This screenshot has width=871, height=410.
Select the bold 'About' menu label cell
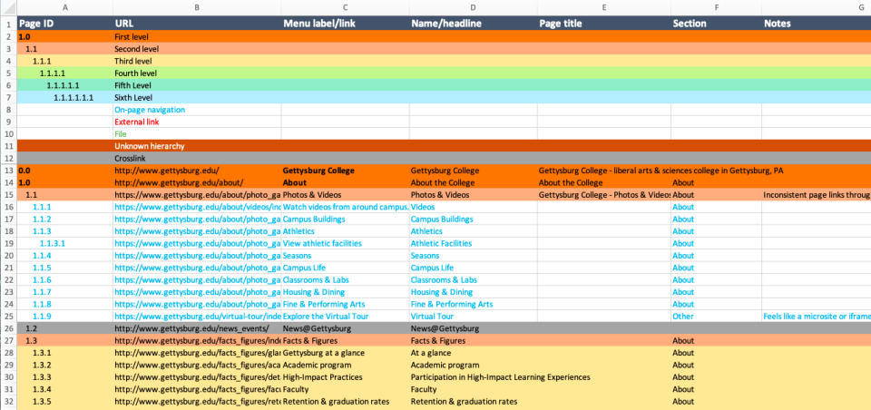pyautogui.click(x=346, y=183)
